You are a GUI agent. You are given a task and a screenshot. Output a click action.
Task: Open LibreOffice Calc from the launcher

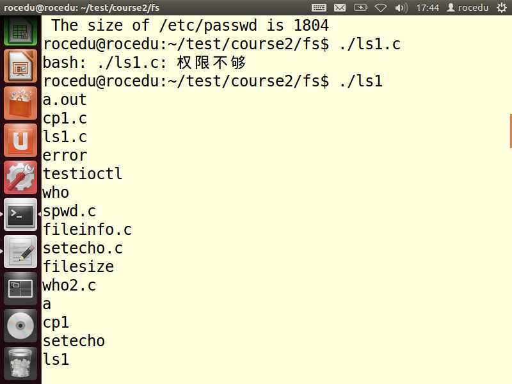pyautogui.click(x=20, y=30)
